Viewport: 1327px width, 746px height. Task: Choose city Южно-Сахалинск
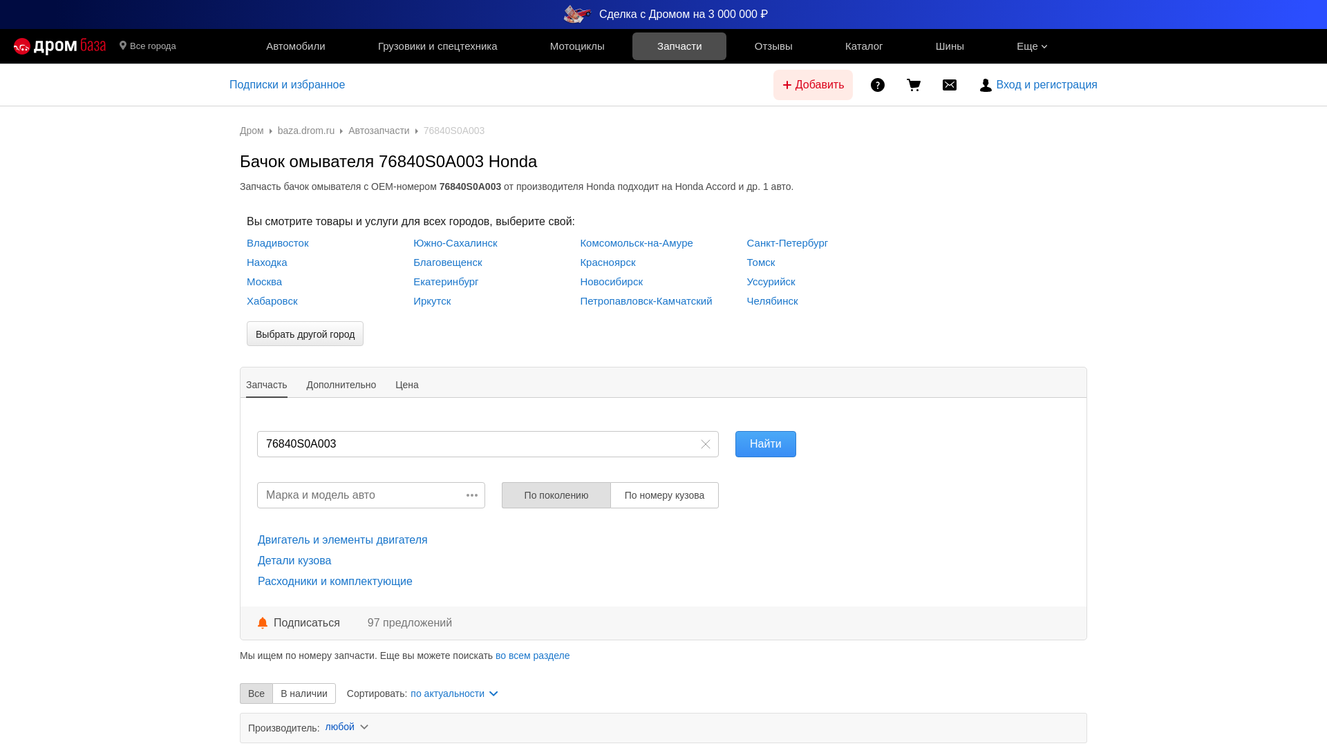coord(455,243)
